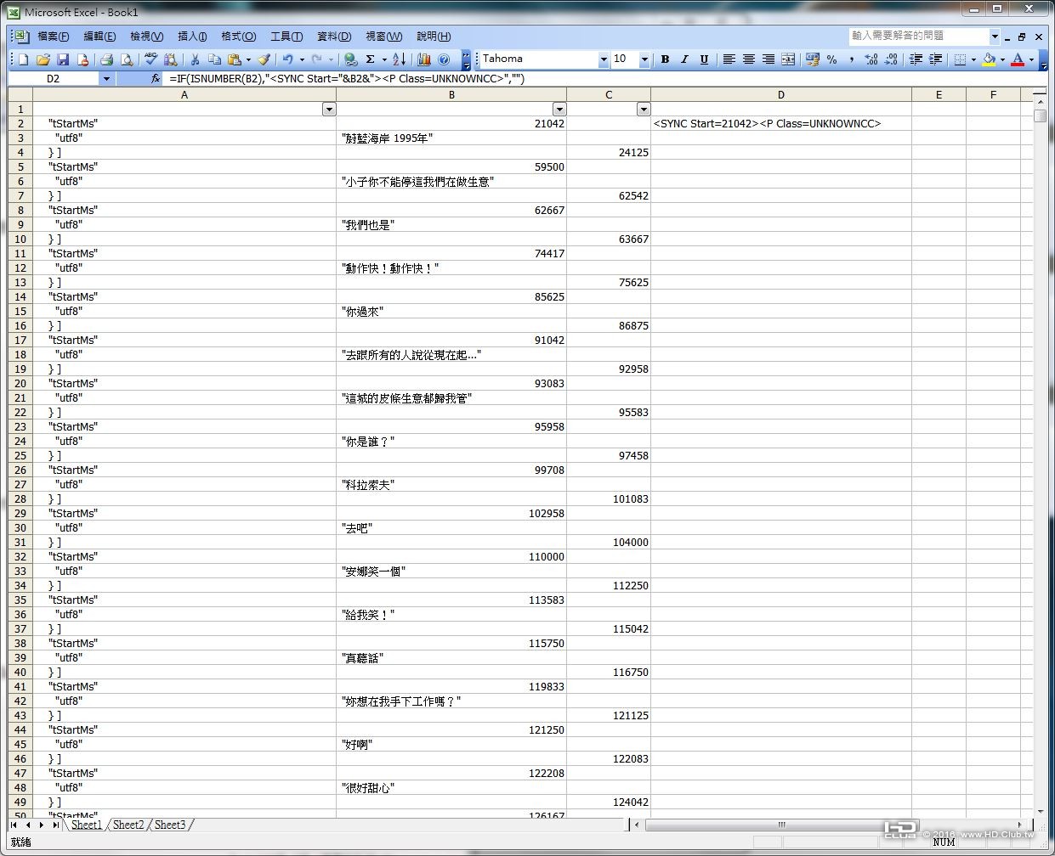1055x856 pixels.
Task: Open the 檔案(F) menu
Action: [53, 37]
